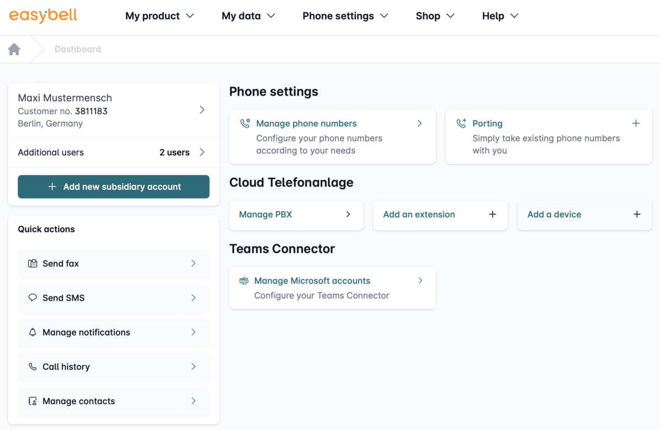660x430 pixels.
Task: Click the Quick actions heading
Action: 46,229
